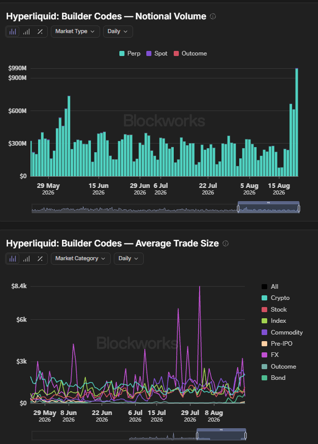Toggle Pre-IPO series in legend
The image size is (318, 444).
click(x=277, y=344)
